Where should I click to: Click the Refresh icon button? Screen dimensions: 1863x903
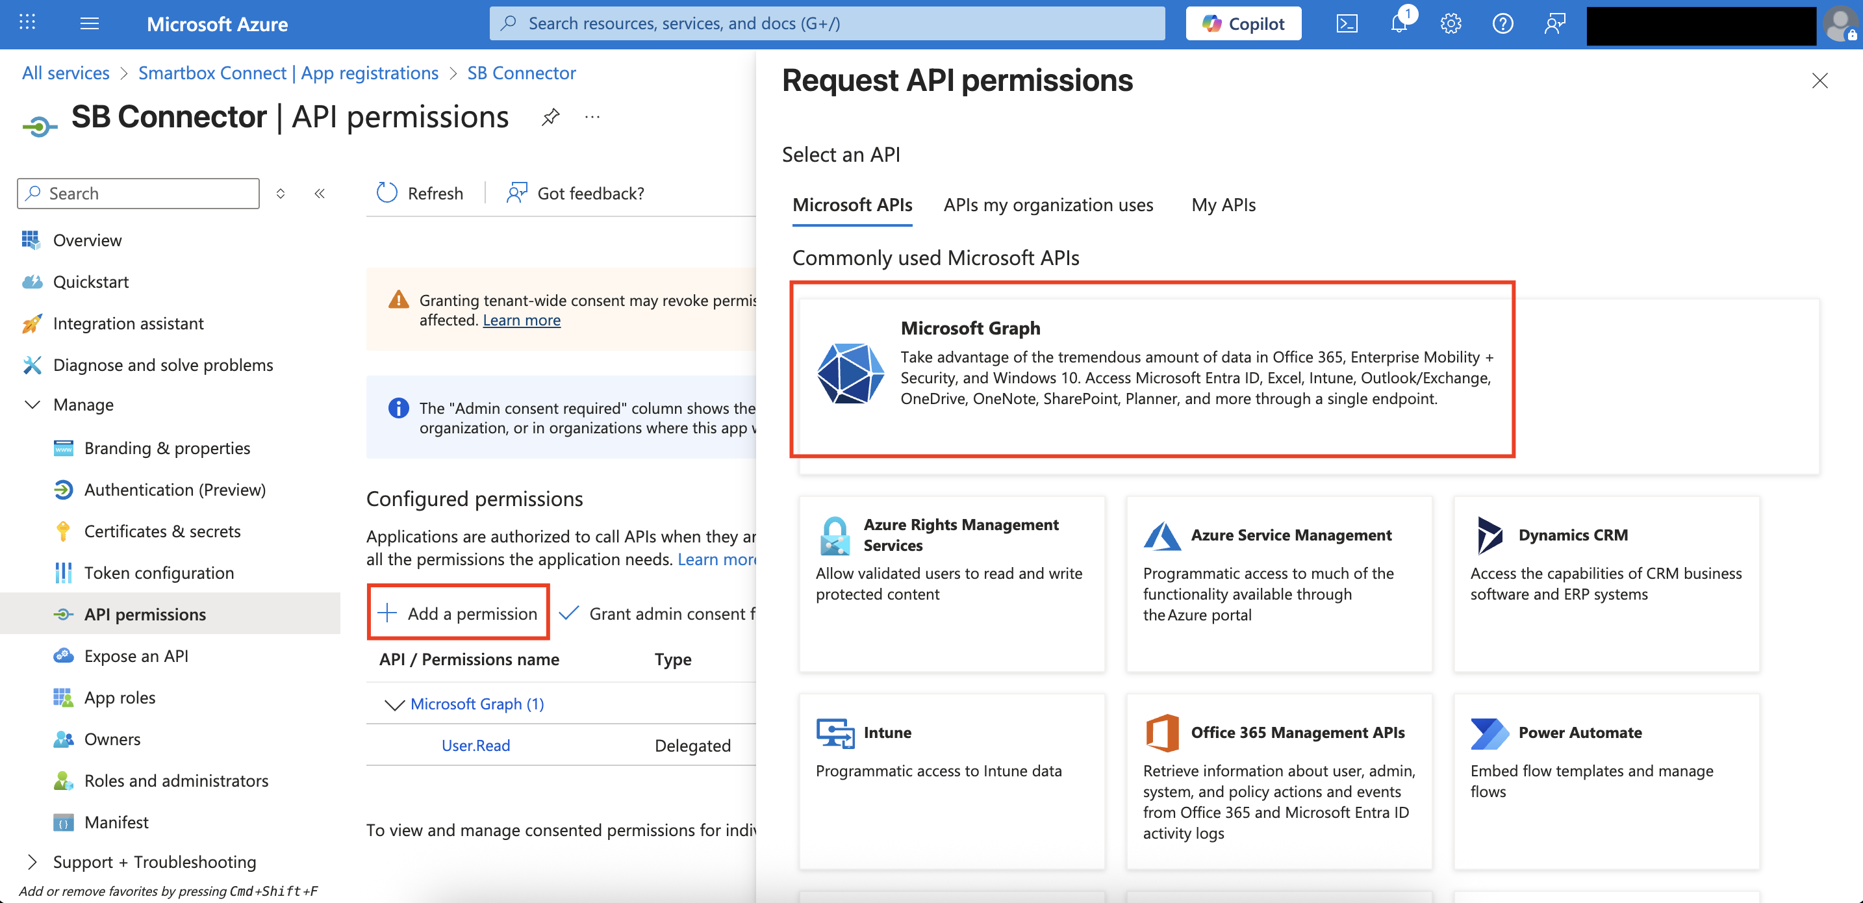(x=388, y=193)
